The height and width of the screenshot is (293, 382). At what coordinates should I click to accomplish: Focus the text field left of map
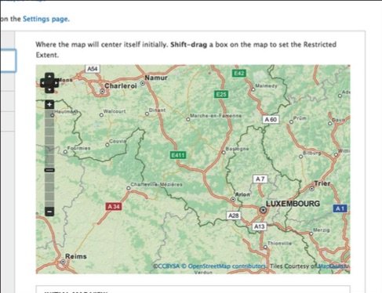point(8,60)
